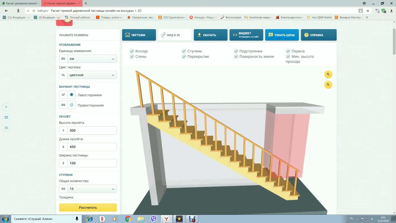
Task: Click the Узнать цены button
Action: pyautogui.click(x=282, y=35)
